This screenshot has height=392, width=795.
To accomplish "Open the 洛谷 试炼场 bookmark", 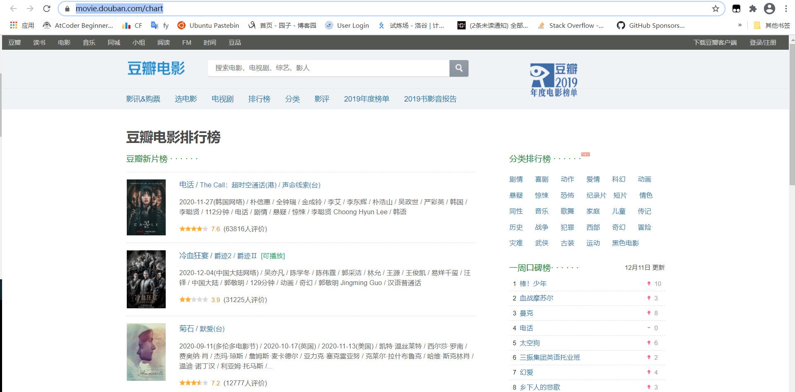I will [x=411, y=25].
